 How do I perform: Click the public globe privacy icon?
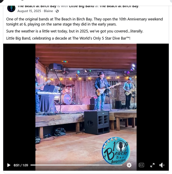pyautogui.click(x=57, y=11)
